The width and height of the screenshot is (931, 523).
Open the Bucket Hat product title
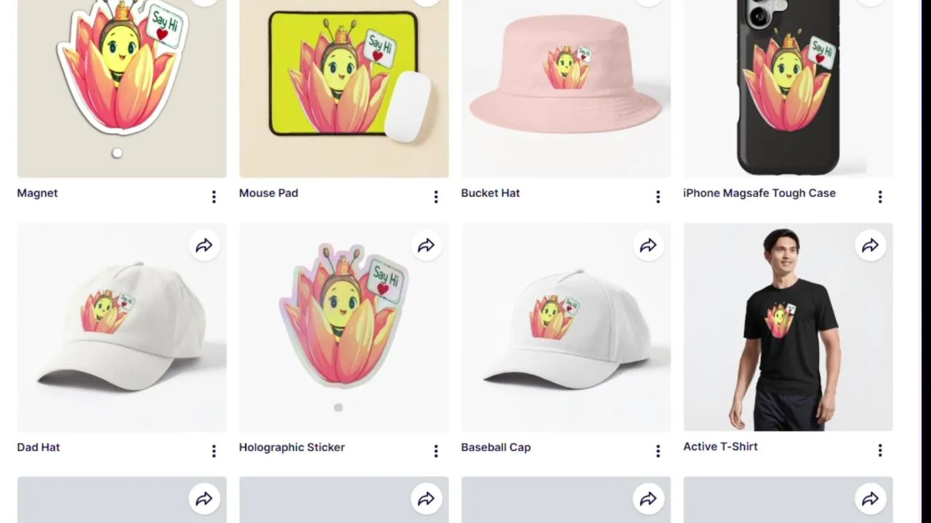click(x=490, y=192)
